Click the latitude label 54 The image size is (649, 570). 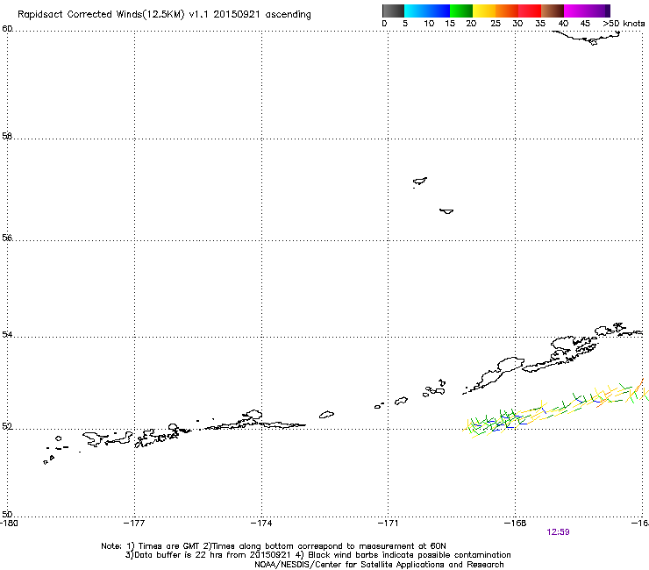click(x=7, y=334)
